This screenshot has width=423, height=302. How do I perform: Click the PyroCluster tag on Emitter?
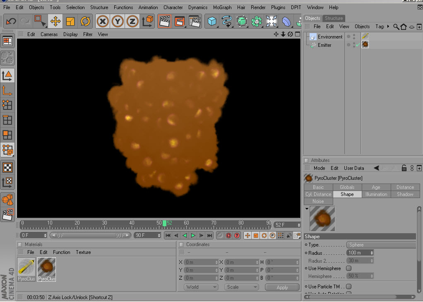pos(365,44)
